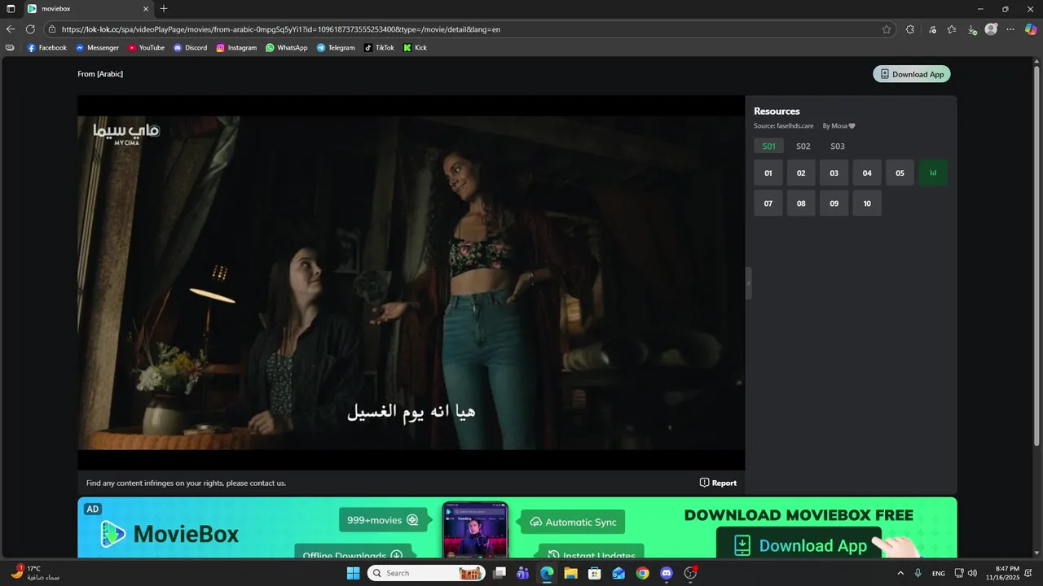This screenshot has width=1043, height=586.
Task: Open Google Chrome from the taskbar
Action: [642, 573]
